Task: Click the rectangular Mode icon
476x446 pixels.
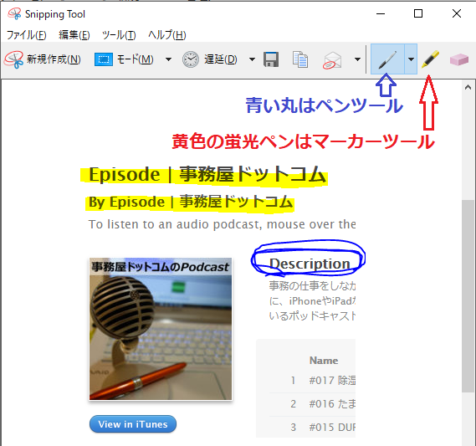Action: 104,59
